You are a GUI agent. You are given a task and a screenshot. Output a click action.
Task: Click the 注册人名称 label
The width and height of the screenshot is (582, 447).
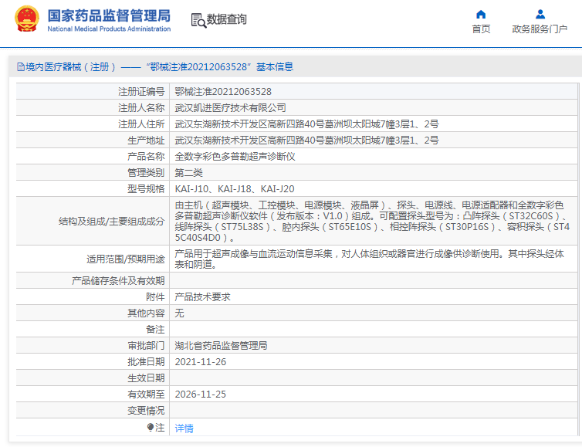[x=141, y=107]
